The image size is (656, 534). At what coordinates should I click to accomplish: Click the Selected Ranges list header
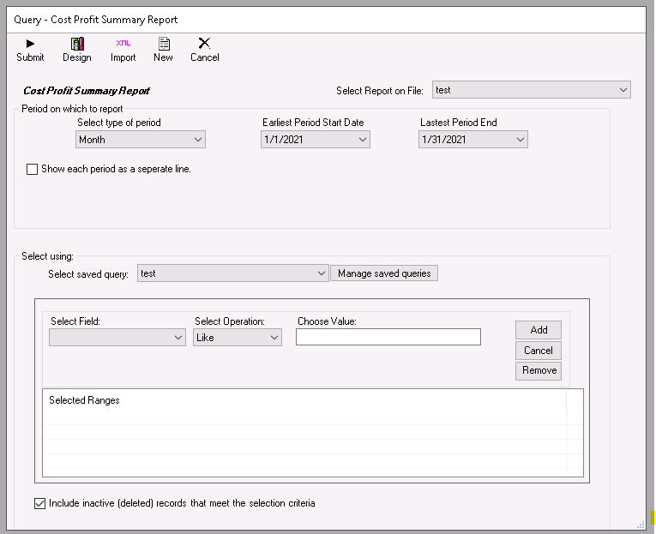[x=305, y=400]
